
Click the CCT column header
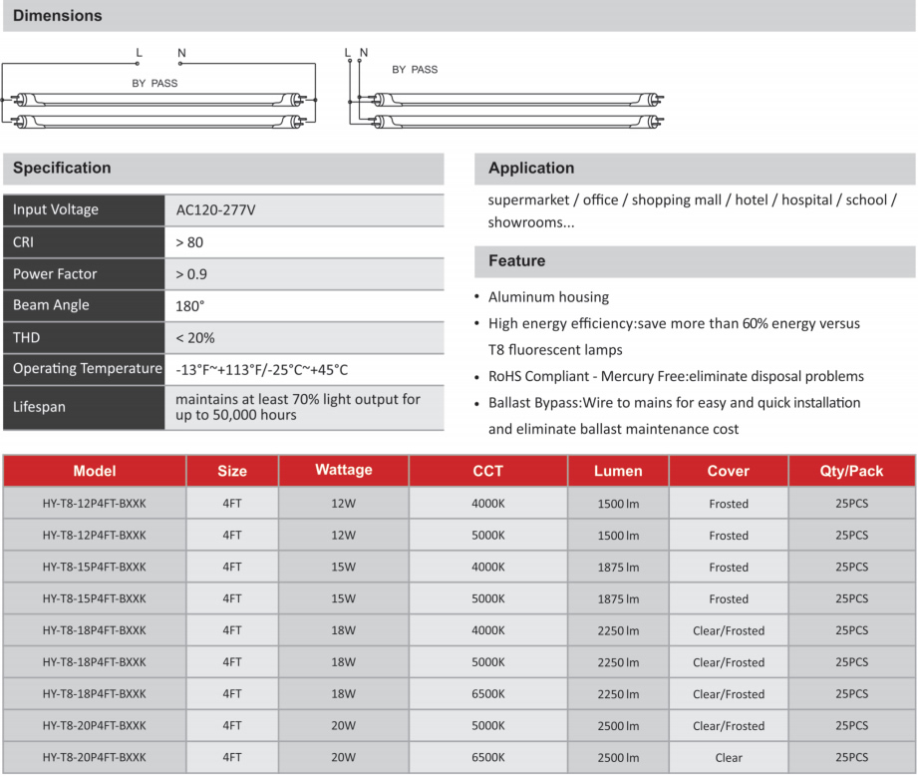click(488, 471)
